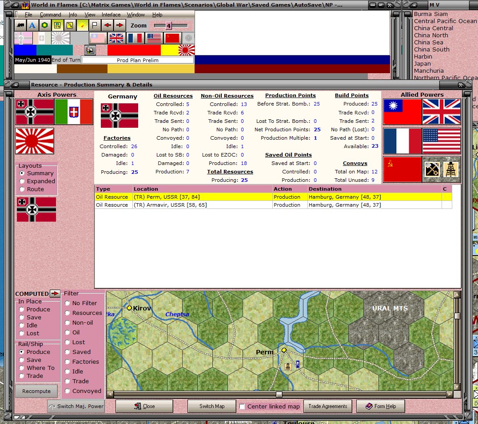478x424 pixels.
Task: Choose the Factories filter option
Action: pyautogui.click(x=82, y=361)
